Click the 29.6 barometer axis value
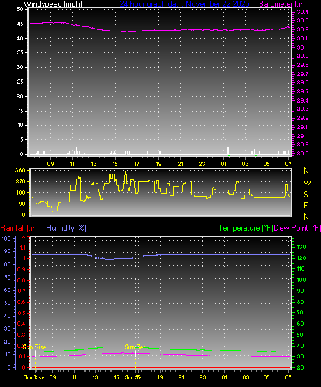Screen dimensions: 321x387 click(302, 82)
